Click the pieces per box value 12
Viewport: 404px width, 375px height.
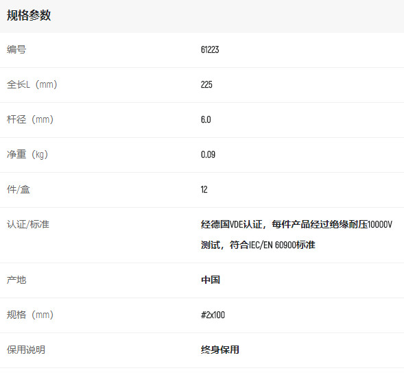pyautogui.click(x=204, y=190)
